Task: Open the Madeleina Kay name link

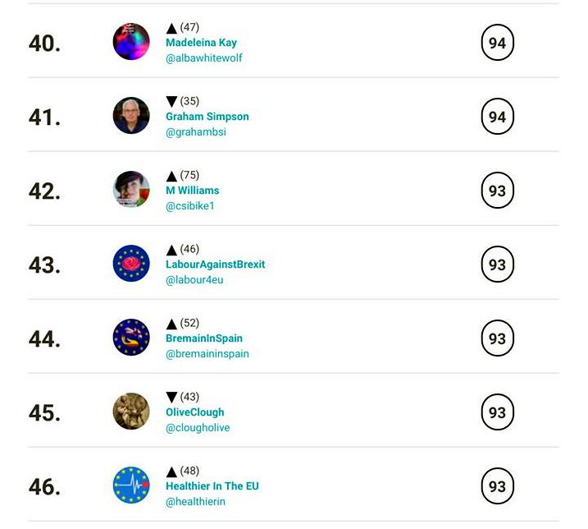Action: coord(202,43)
